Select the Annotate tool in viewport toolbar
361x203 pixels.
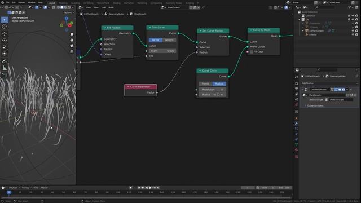tap(5, 61)
